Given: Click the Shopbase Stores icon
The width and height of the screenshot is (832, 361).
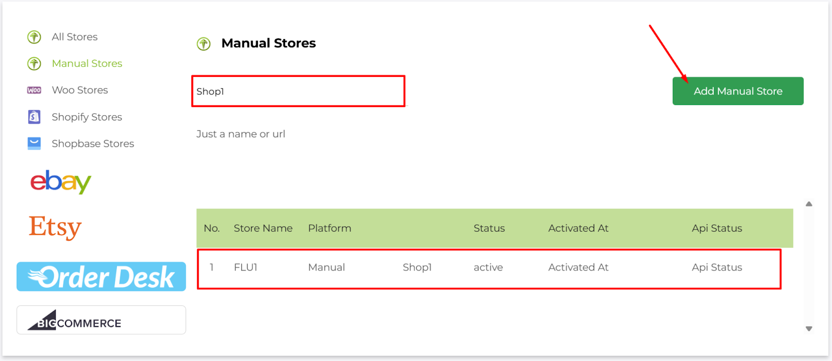Looking at the screenshot, I should point(34,143).
